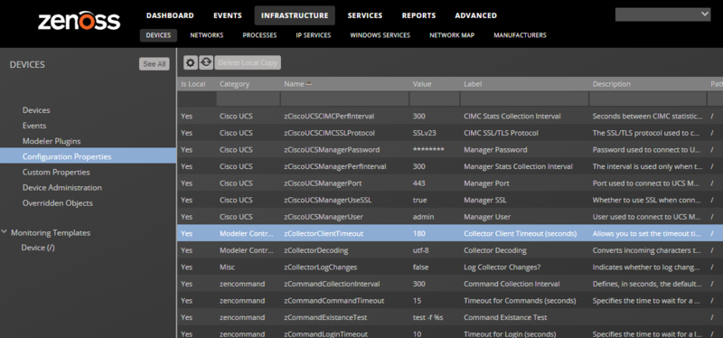723x338 pixels.
Task: Focus the Label filter field
Action: pos(524,99)
